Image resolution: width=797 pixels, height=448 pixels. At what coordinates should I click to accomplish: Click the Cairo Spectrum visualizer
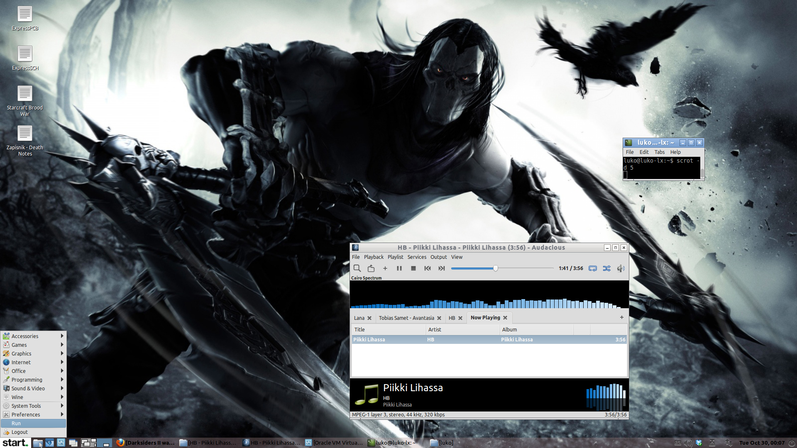pyautogui.click(x=489, y=295)
